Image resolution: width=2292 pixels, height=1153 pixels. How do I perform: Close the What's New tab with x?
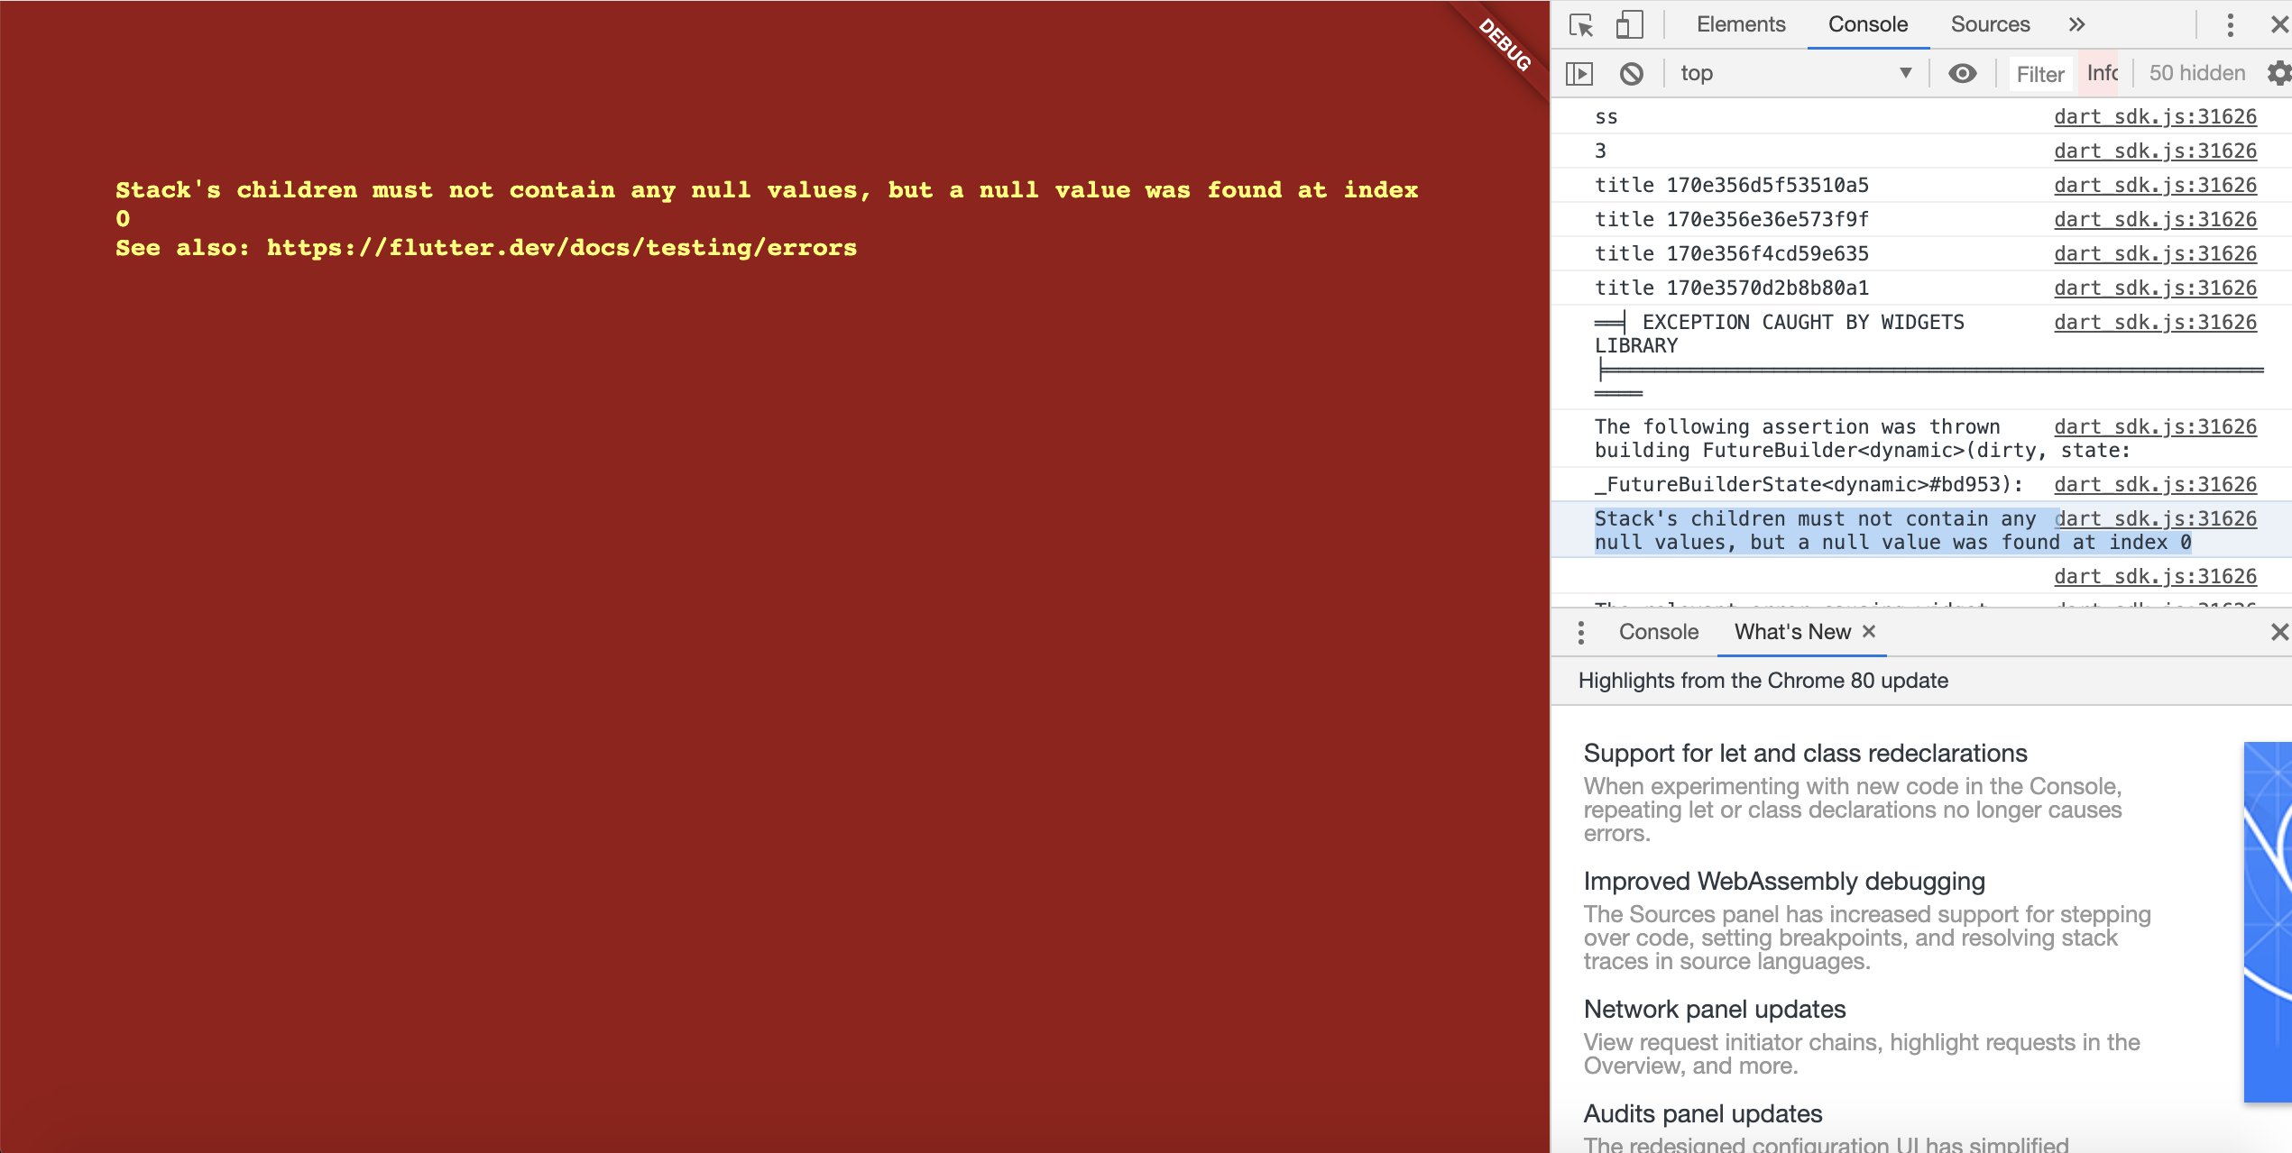(x=1869, y=632)
